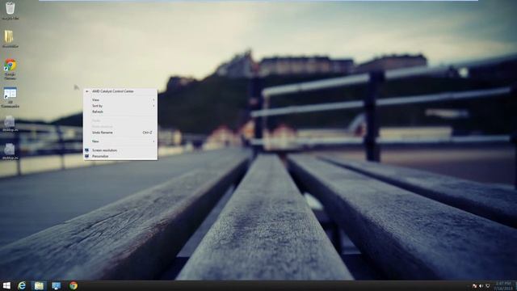Click the AMD icon in the context menu
Screen dimensions: 517x291
click(87, 91)
